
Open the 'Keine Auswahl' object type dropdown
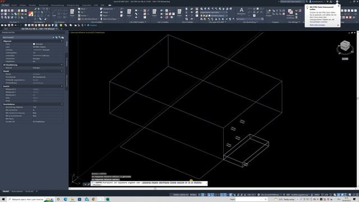click(28, 38)
